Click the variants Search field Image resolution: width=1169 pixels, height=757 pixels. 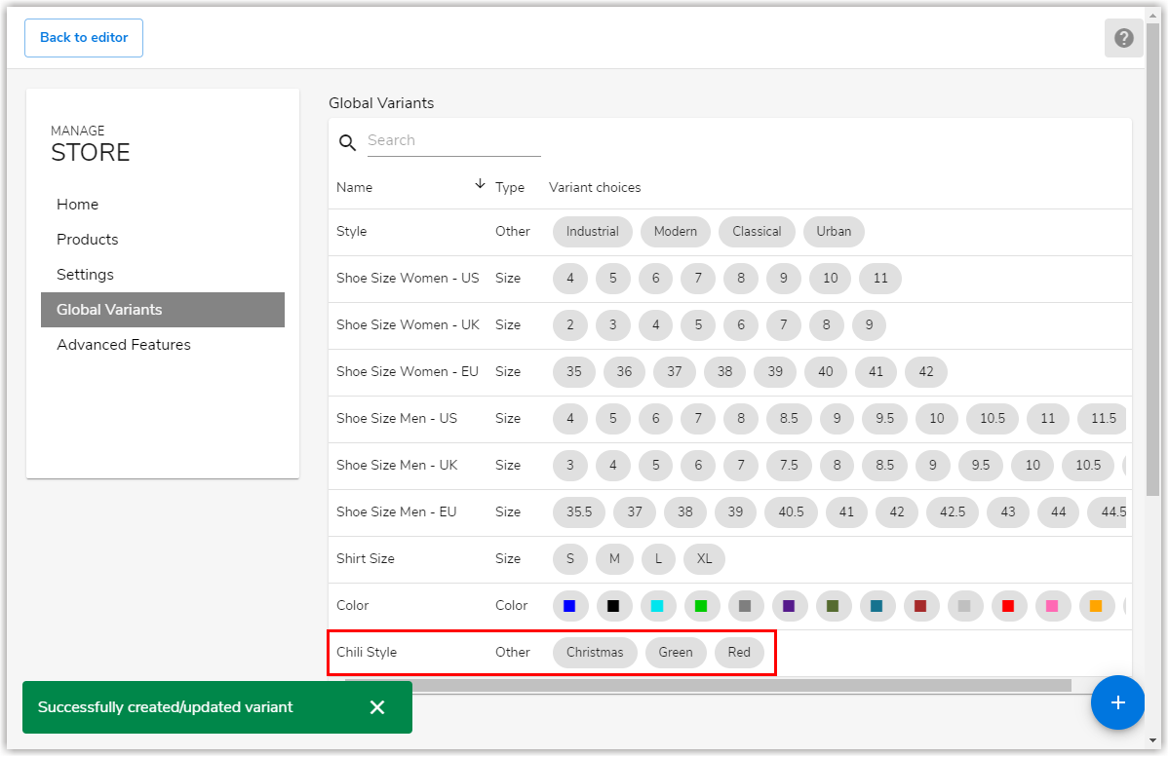click(454, 141)
